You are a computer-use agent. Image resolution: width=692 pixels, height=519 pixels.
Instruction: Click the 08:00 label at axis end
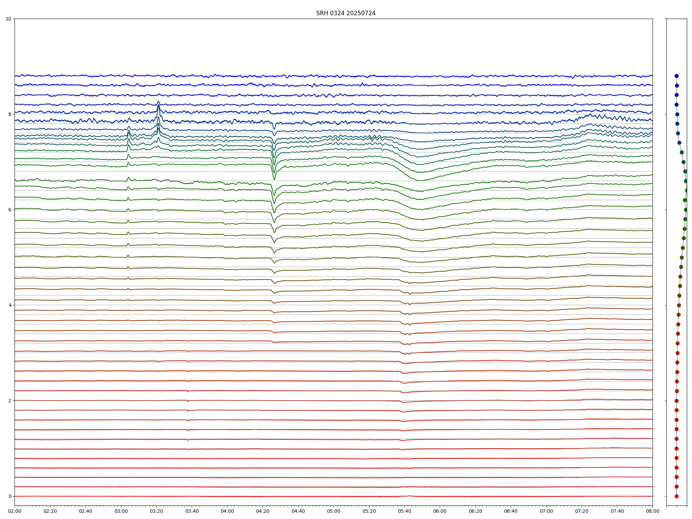coord(652,511)
